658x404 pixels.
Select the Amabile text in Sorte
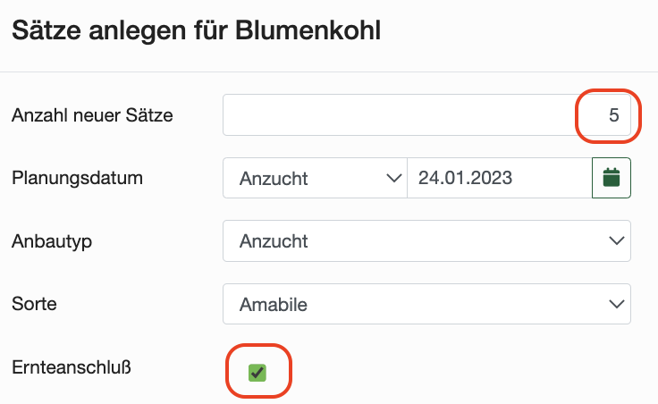[x=274, y=304]
